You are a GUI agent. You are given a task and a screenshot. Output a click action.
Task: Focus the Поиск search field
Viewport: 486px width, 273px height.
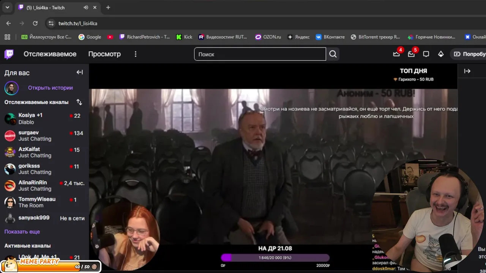pos(260,54)
